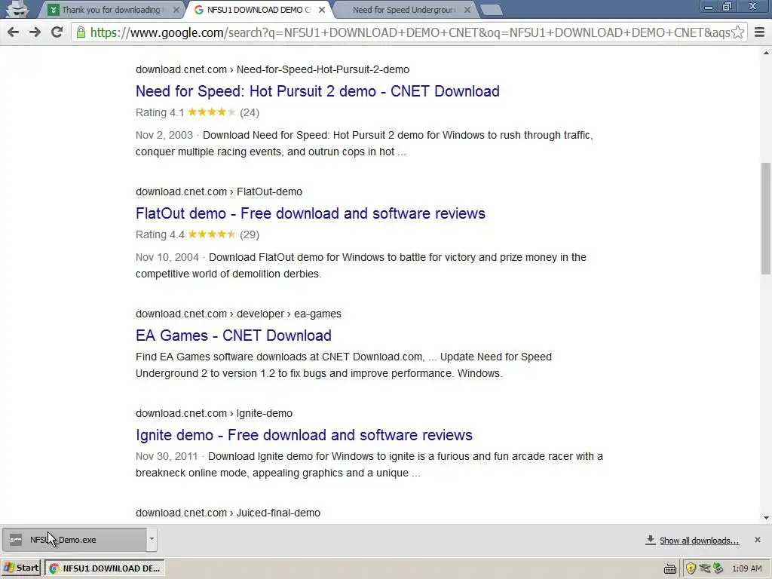Reload the current Google search page

click(57, 32)
